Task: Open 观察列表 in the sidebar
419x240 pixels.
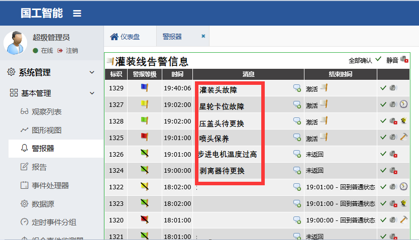Action: coord(46,111)
